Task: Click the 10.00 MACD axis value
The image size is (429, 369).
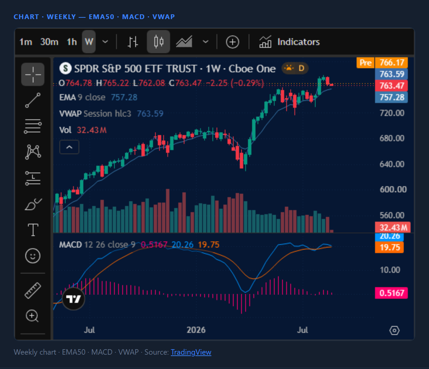Action: click(x=390, y=270)
